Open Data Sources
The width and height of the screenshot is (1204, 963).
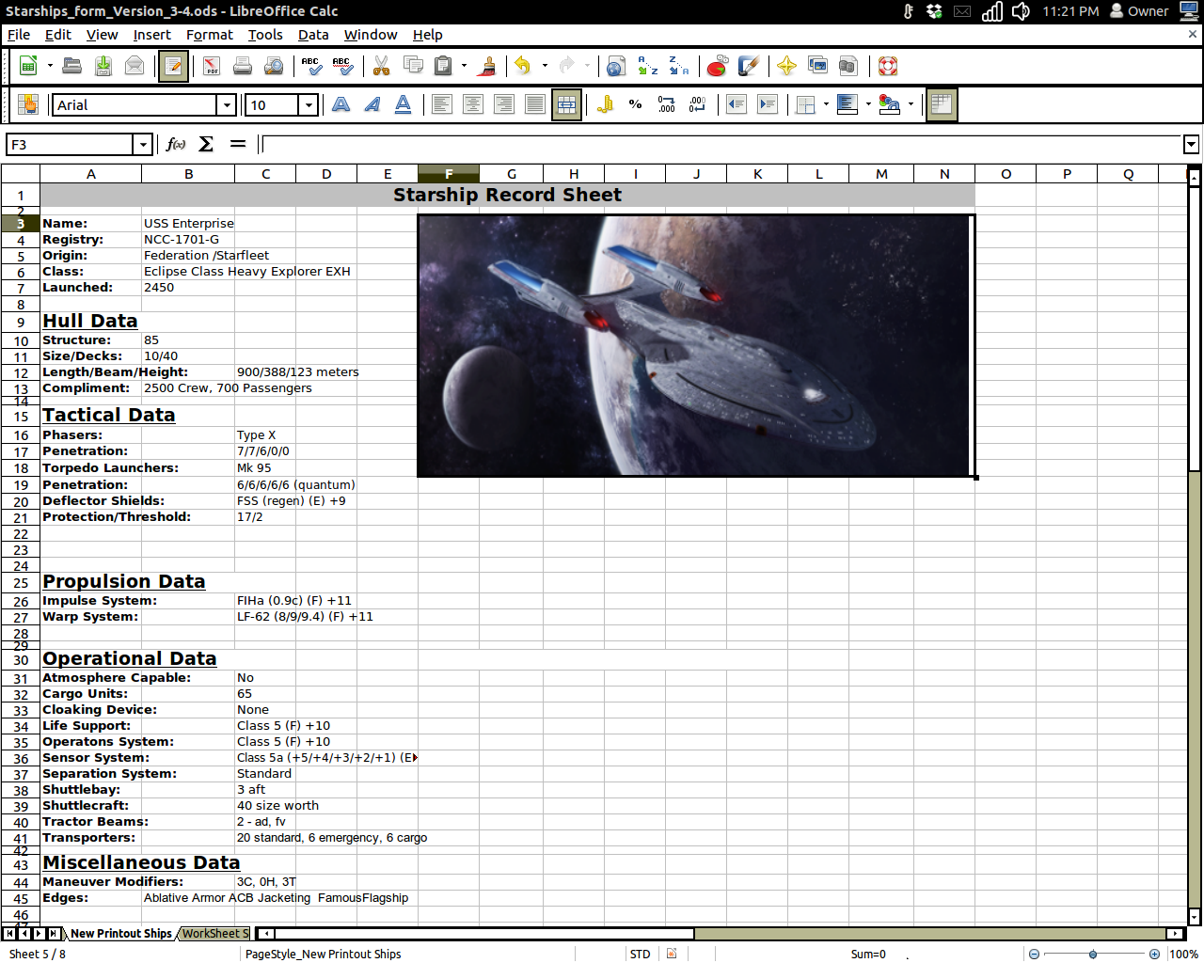(x=848, y=66)
